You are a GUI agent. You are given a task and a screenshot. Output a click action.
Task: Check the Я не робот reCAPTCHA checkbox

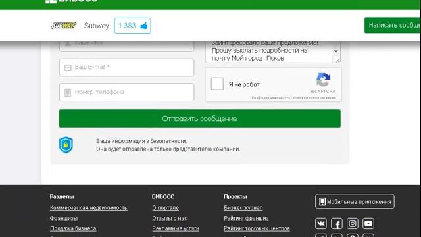[x=217, y=84]
